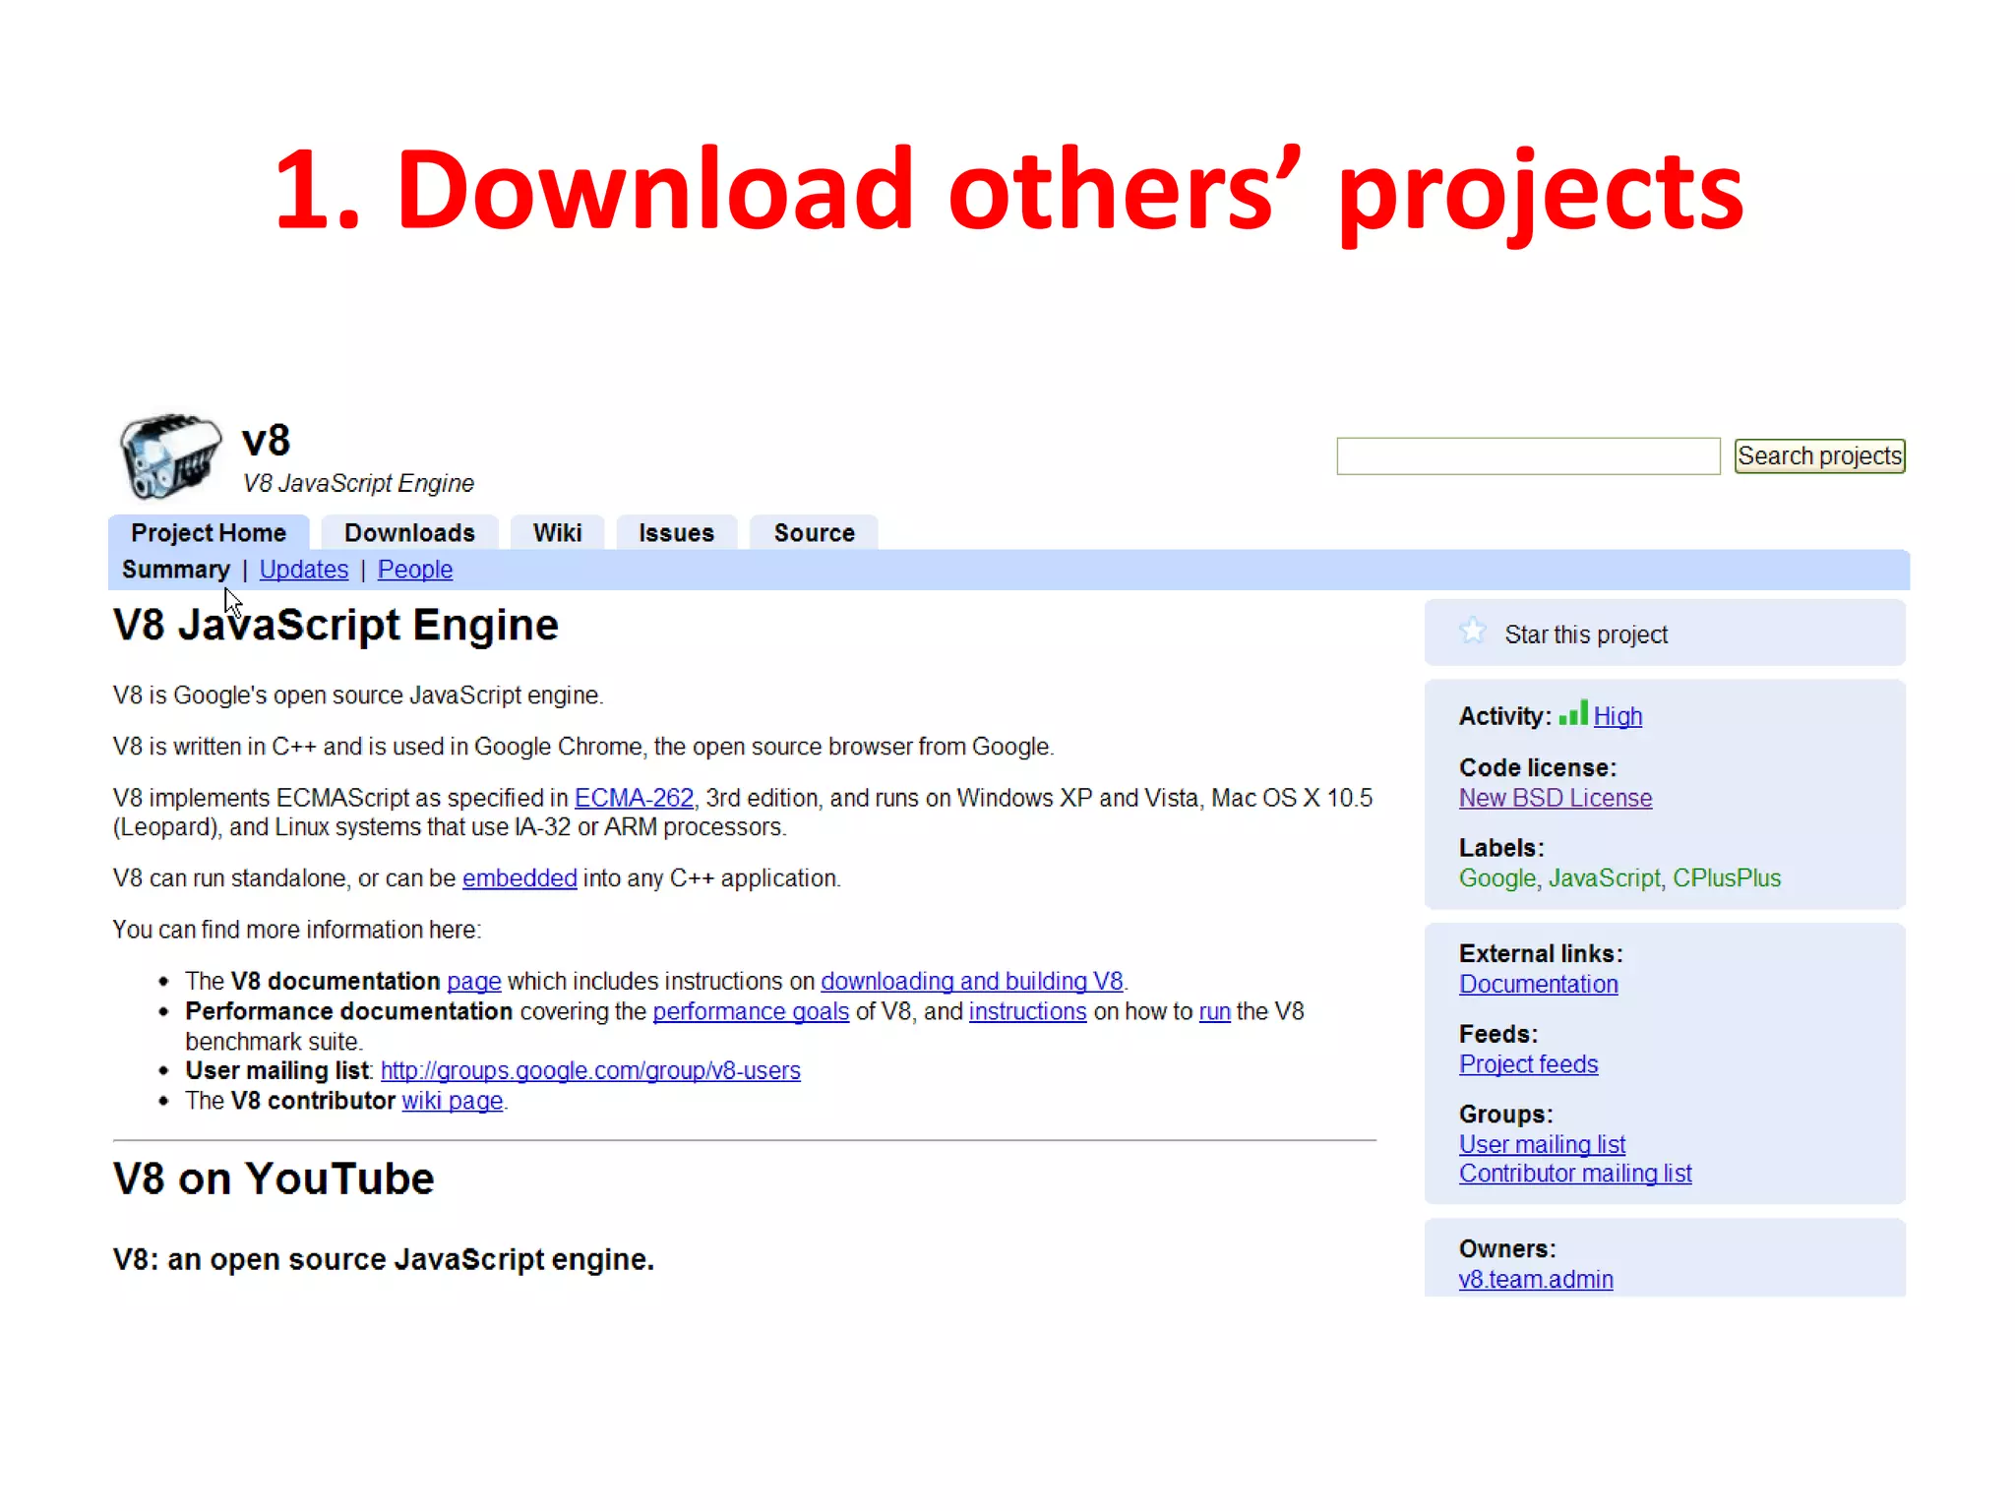
Task: Open downloading and building V8 link
Action: click(x=972, y=982)
